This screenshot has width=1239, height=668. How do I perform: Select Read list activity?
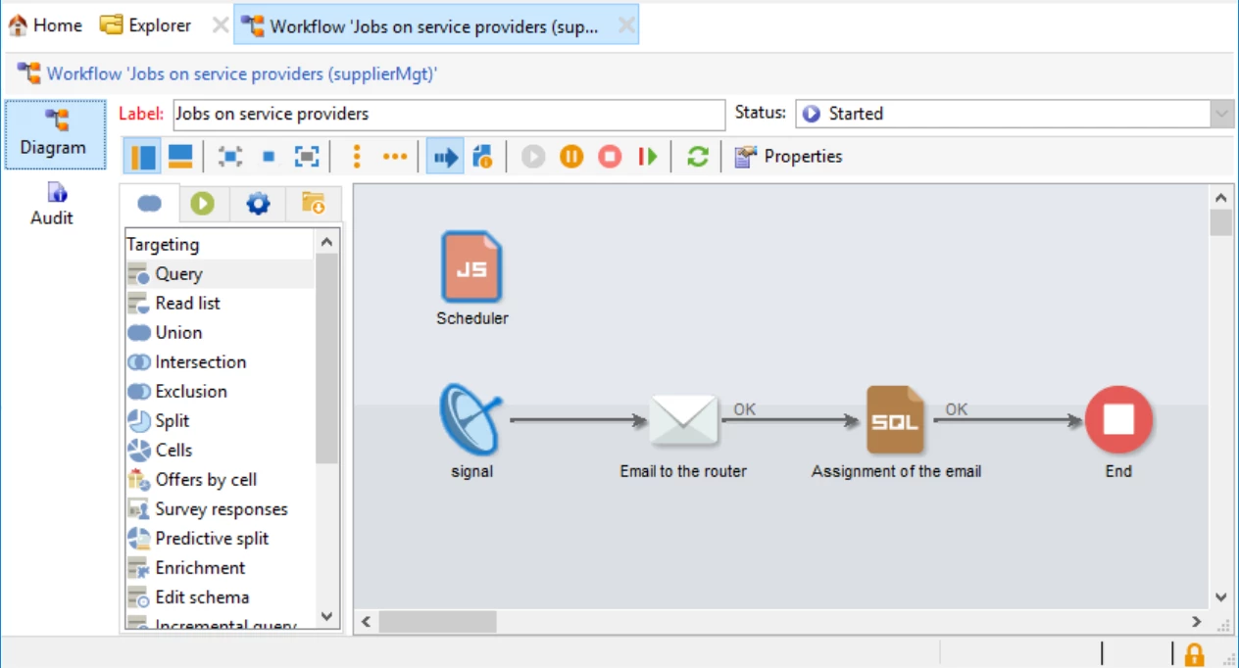pyautogui.click(x=220, y=304)
